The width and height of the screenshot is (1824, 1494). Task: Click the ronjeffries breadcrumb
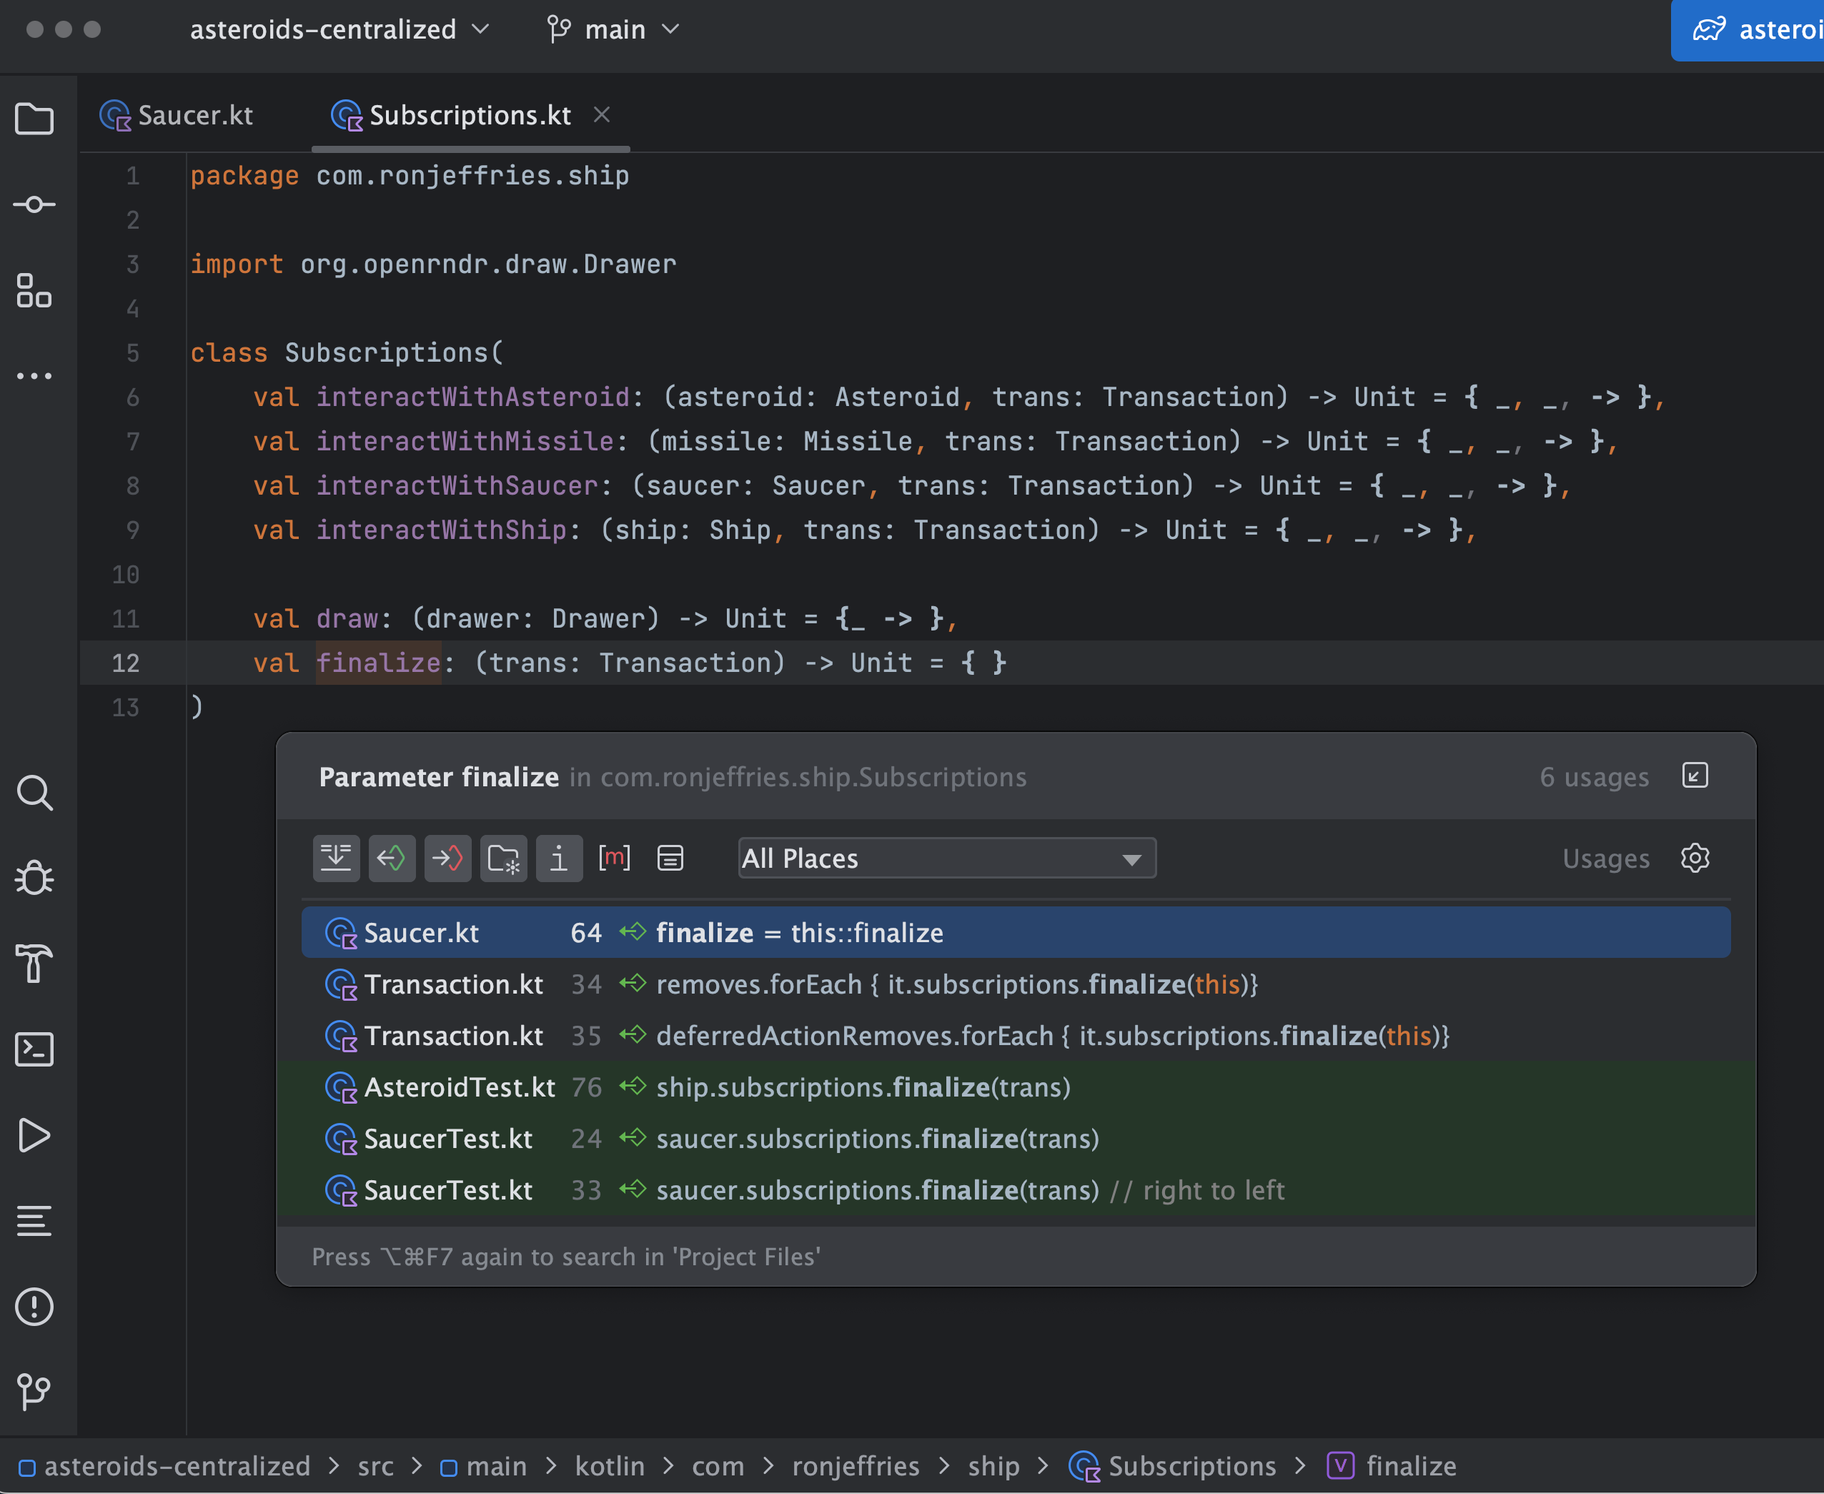coord(856,1465)
